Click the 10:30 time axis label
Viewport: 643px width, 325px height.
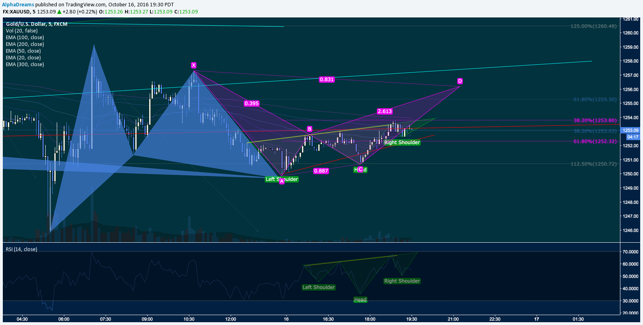click(x=189, y=319)
